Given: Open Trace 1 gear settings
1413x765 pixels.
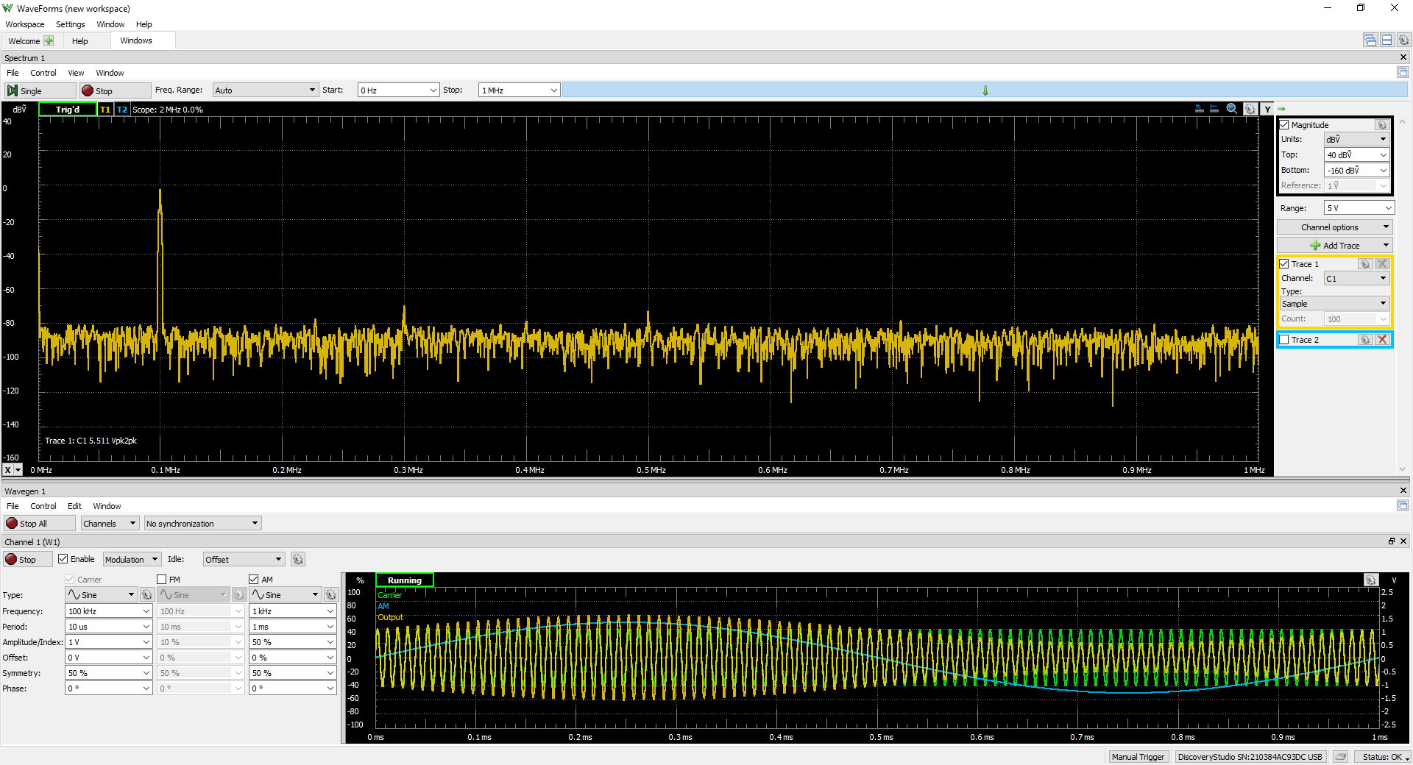Looking at the screenshot, I should pyautogui.click(x=1365, y=264).
